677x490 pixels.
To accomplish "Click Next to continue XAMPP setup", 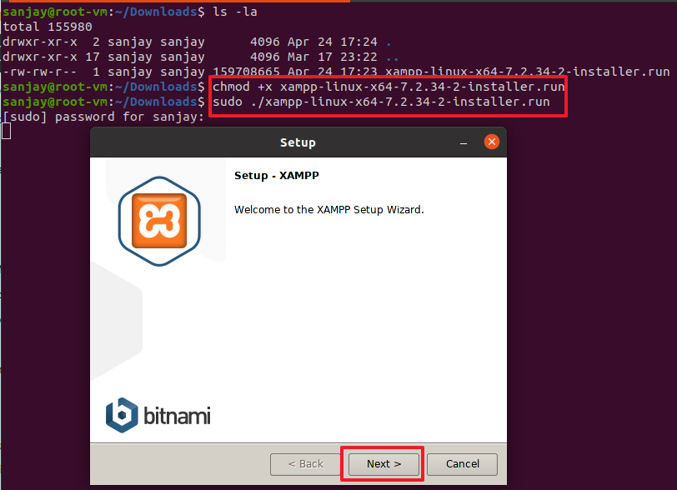I will (384, 463).
